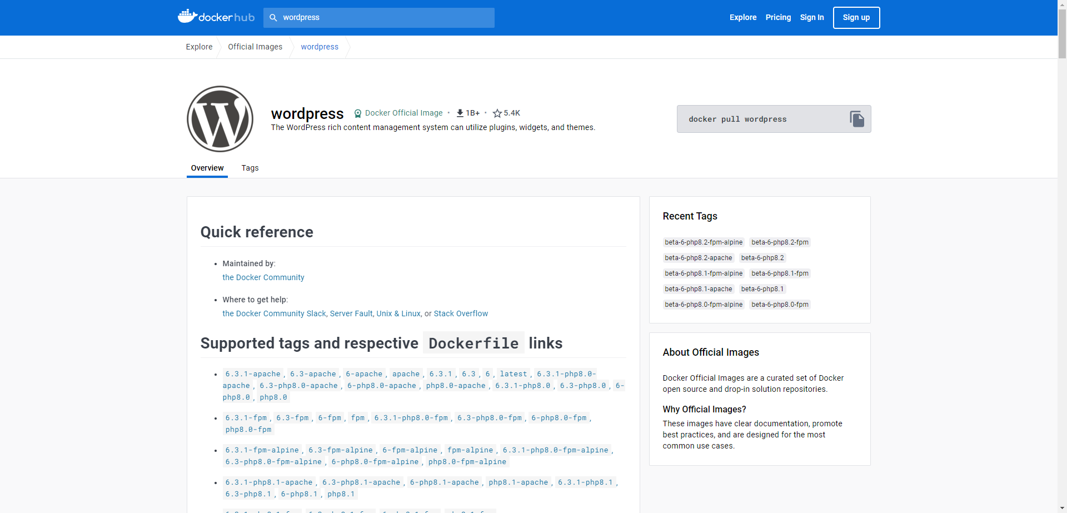Image resolution: width=1067 pixels, height=513 pixels.
Task: Open the Docker Community maintainer link
Action: 263,277
